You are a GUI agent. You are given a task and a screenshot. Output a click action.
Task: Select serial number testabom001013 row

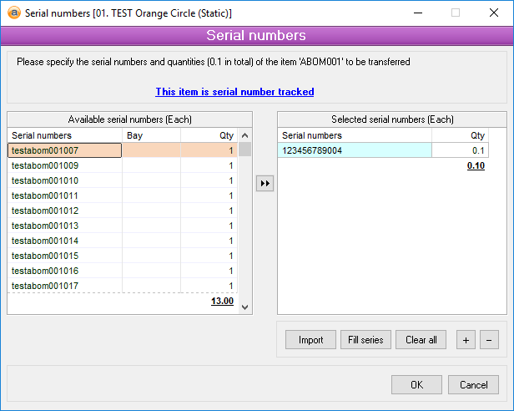coord(65,226)
